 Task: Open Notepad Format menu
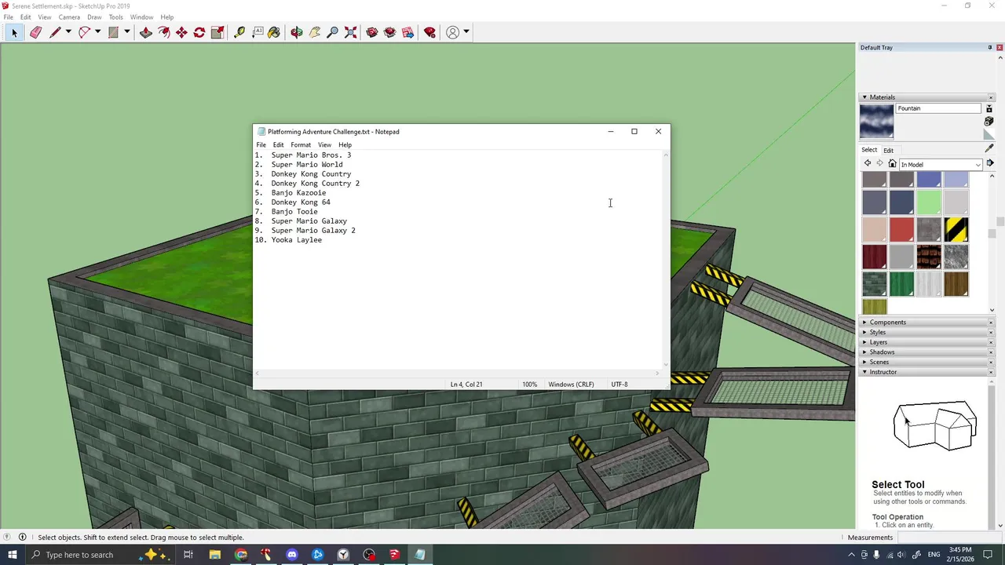[301, 145]
